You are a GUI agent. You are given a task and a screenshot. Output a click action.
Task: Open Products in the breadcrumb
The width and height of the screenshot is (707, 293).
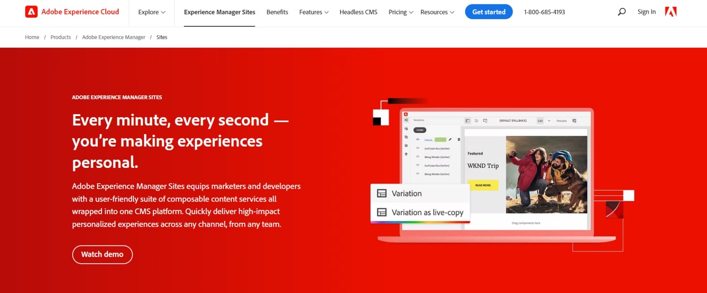click(x=60, y=37)
